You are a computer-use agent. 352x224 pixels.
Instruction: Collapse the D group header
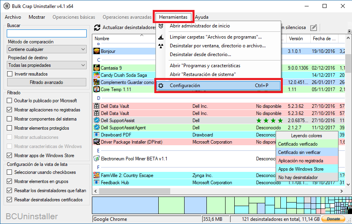(99, 98)
